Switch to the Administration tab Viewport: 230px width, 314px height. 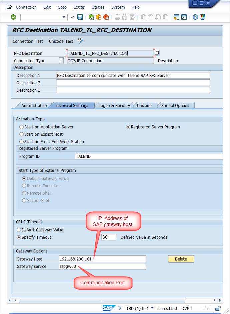click(34, 106)
